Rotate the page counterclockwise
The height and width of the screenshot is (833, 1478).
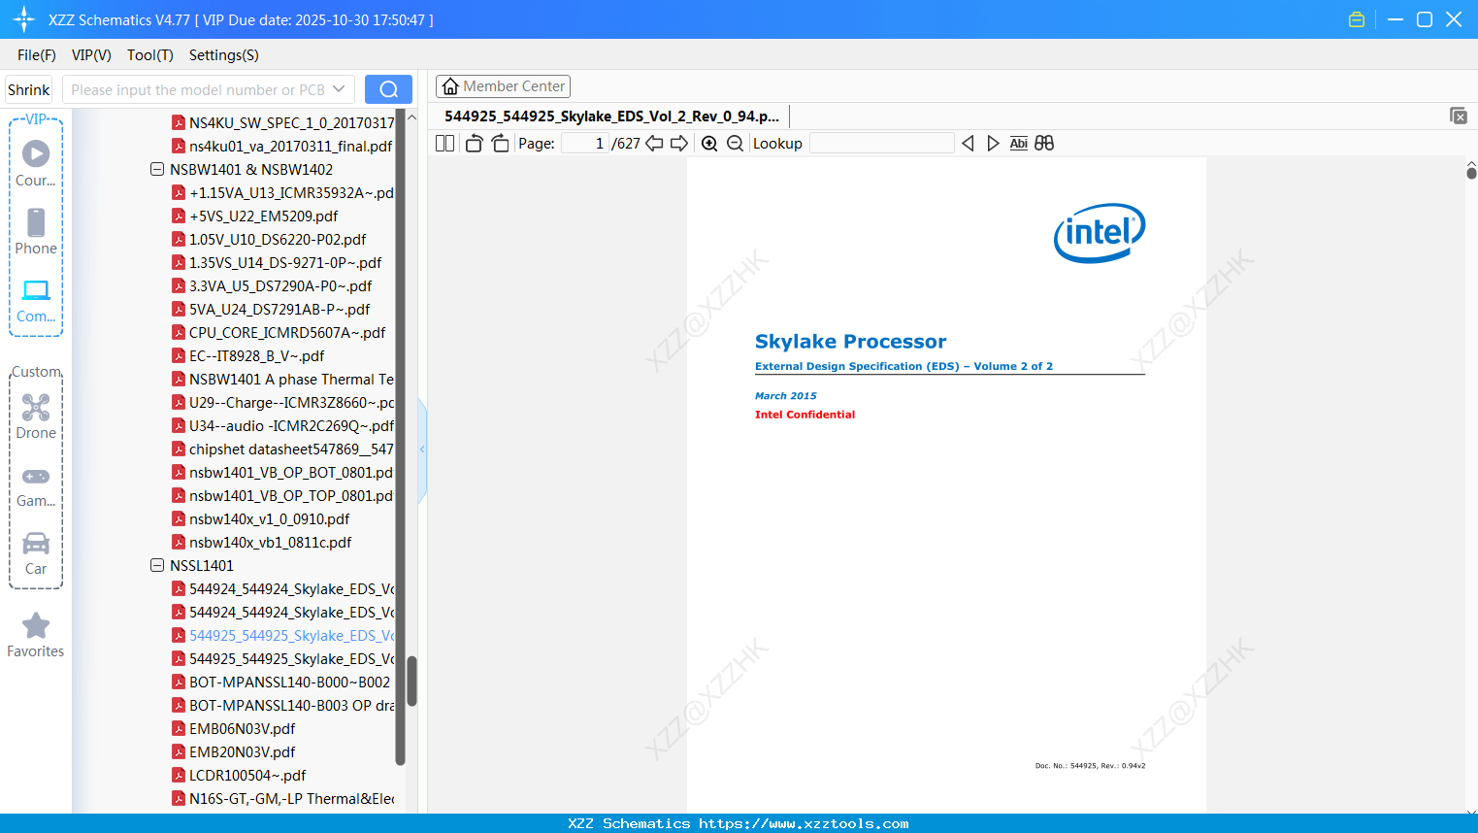tap(474, 144)
